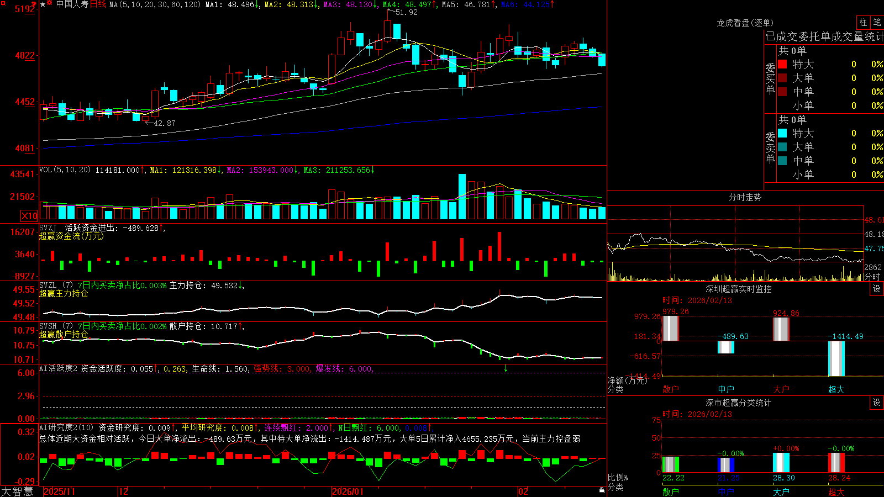Viewport: 884px width, 497px height.
Task: Click the 时间: 2026/02/13 label in 深圳超赢实时监控
Action: [697, 300]
